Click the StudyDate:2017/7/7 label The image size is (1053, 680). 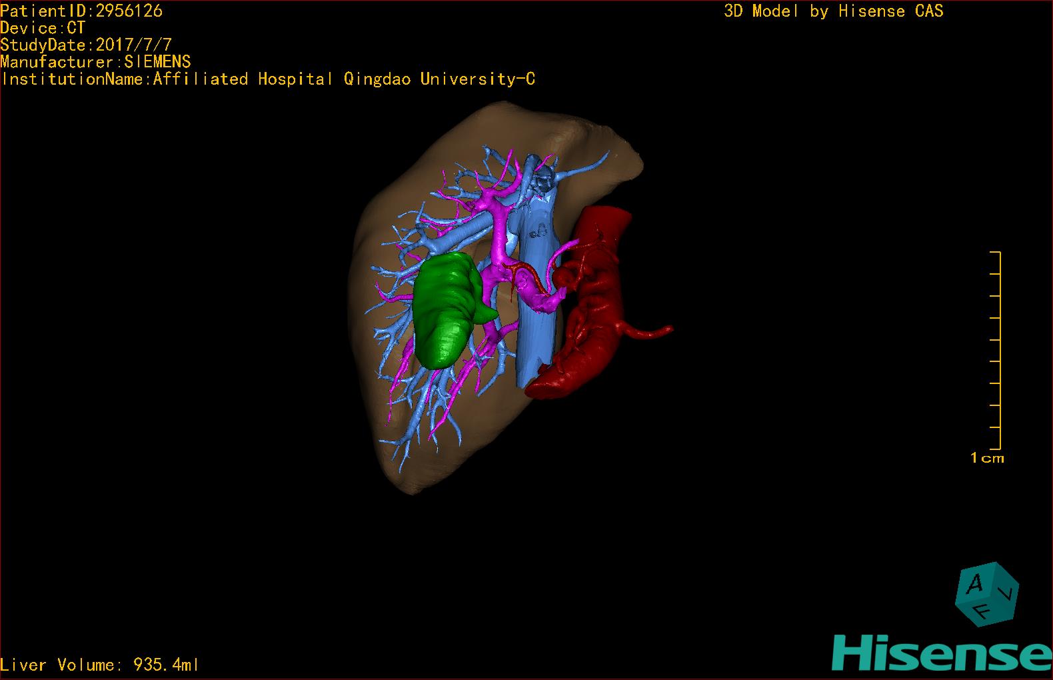click(x=86, y=45)
